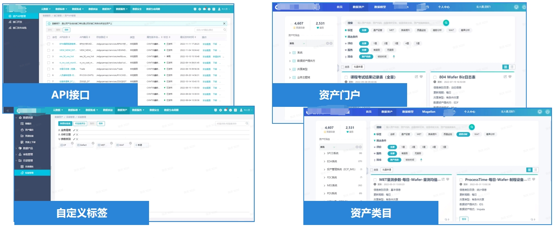Click the 批量申请 button in asset category panel
Screen dimensions: 555x228
386,170
